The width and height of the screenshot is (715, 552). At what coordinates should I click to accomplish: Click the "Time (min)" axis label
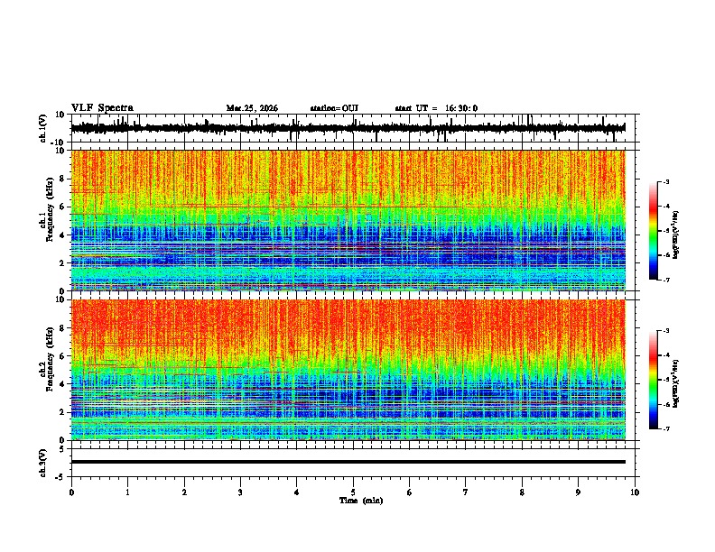361,501
